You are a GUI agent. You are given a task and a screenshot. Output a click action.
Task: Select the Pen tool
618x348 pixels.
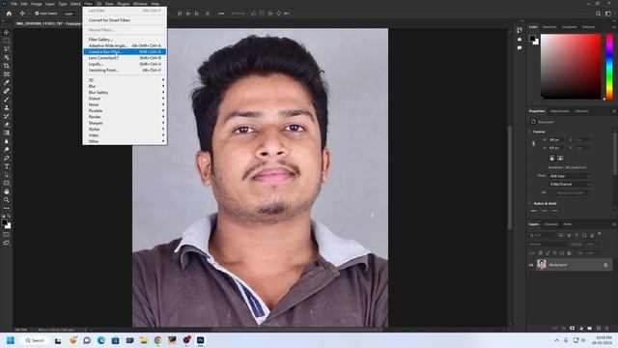pyautogui.click(x=7, y=158)
